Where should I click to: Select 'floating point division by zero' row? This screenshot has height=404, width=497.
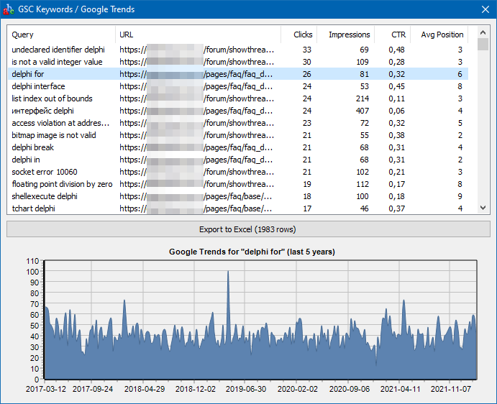62,184
